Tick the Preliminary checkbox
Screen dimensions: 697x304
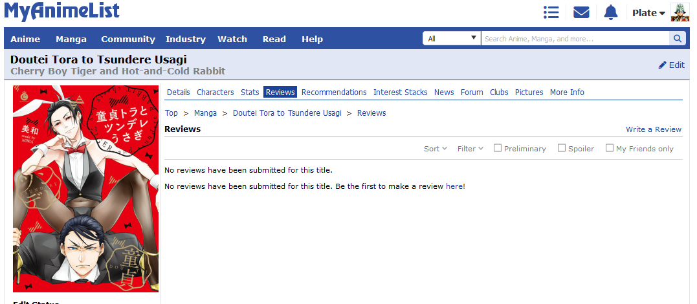coord(498,148)
